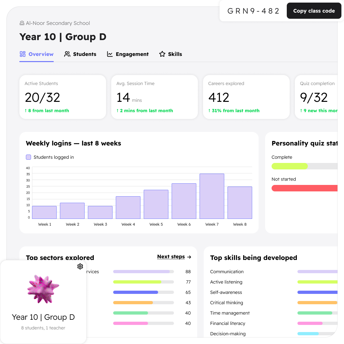Image resolution: width=344 pixels, height=344 pixels.
Task: Click the Skills star icon
Action: click(162, 54)
